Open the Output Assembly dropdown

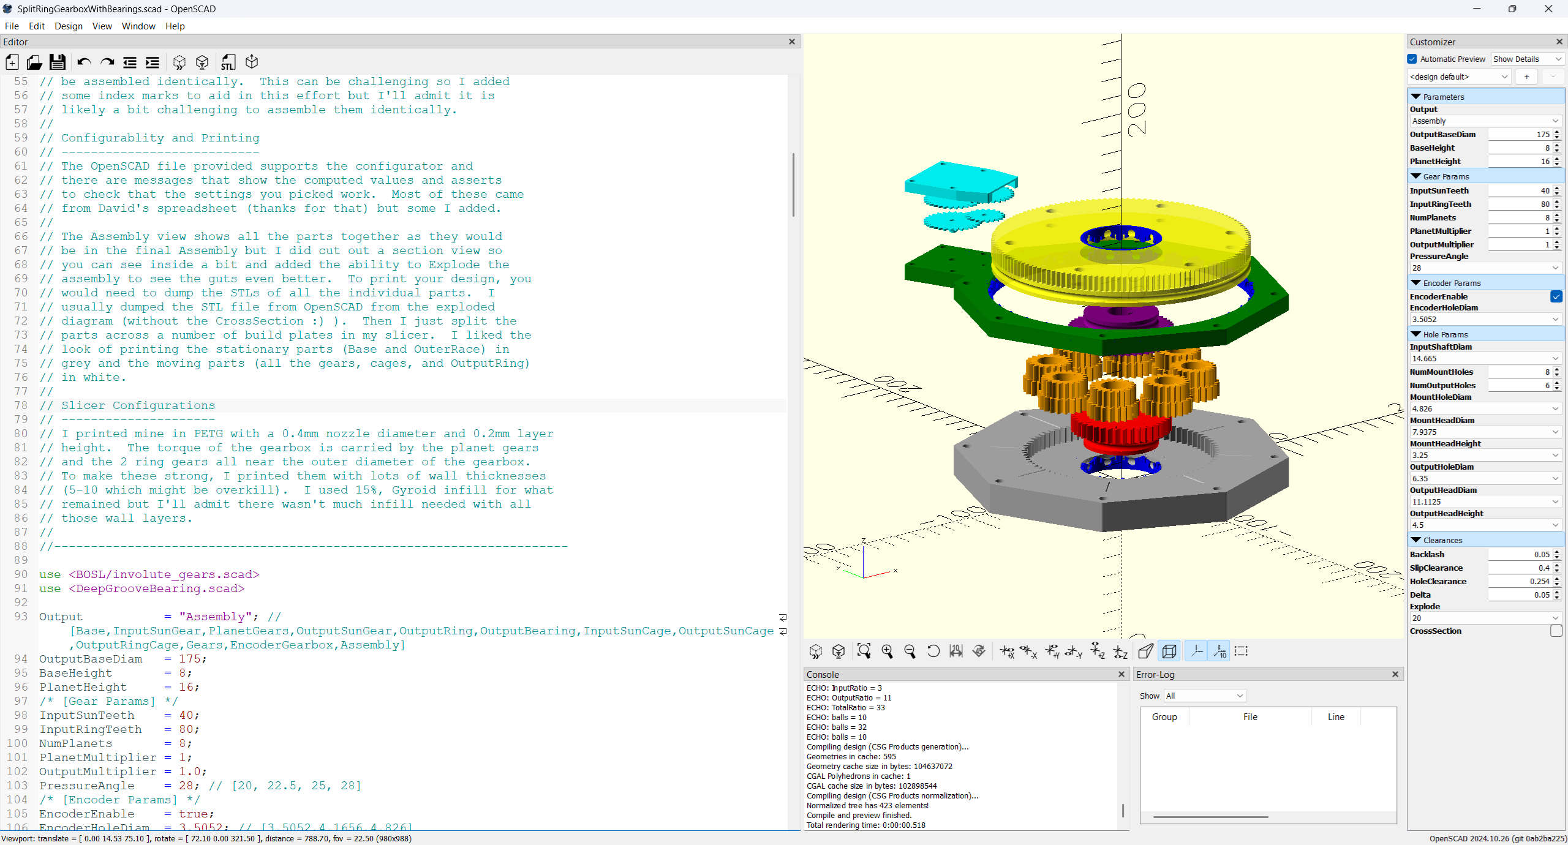1485,121
